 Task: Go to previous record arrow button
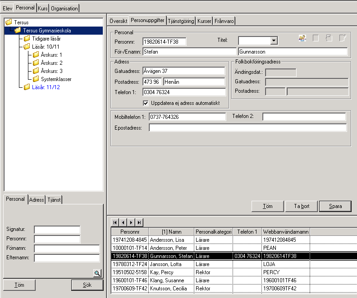pyautogui.click(x=123, y=222)
